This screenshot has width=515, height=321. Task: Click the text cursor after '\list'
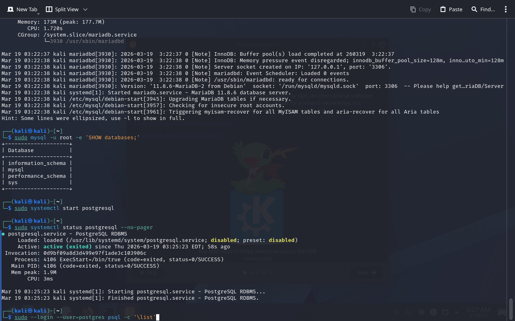[158, 317]
